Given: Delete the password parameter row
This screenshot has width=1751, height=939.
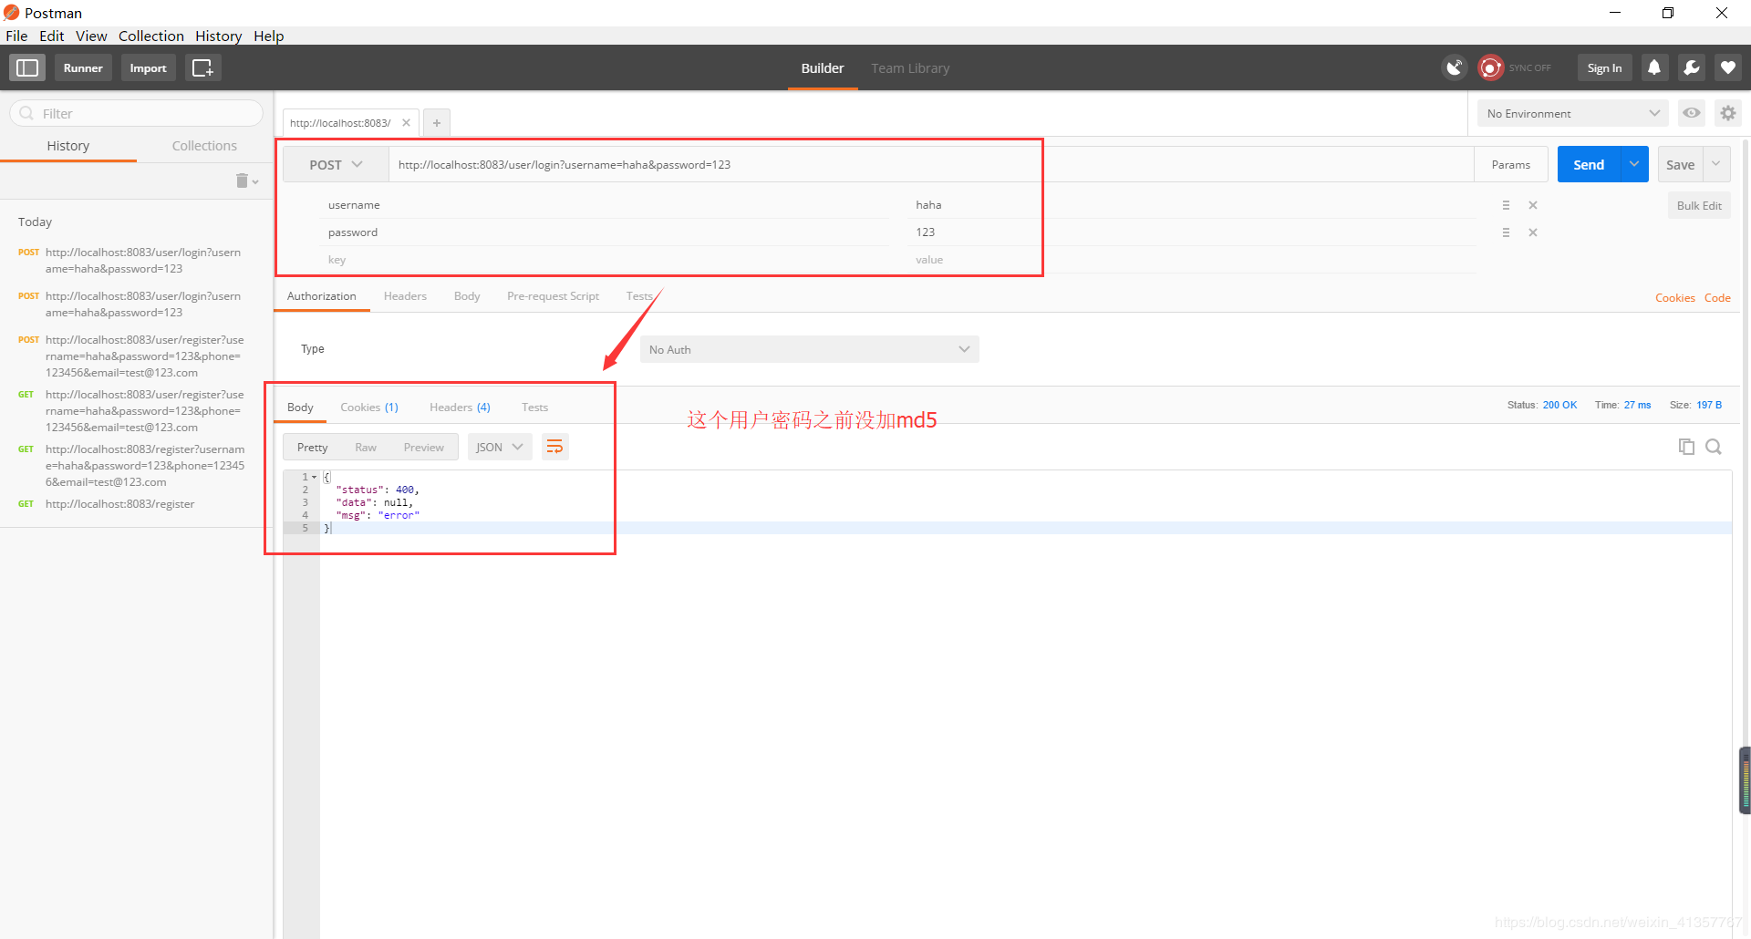Looking at the screenshot, I should tap(1533, 232).
